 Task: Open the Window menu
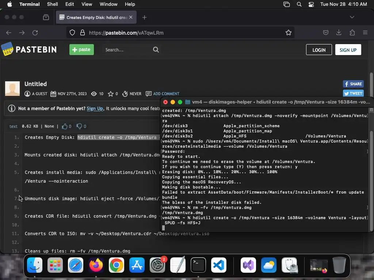click(x=108, y=4)
